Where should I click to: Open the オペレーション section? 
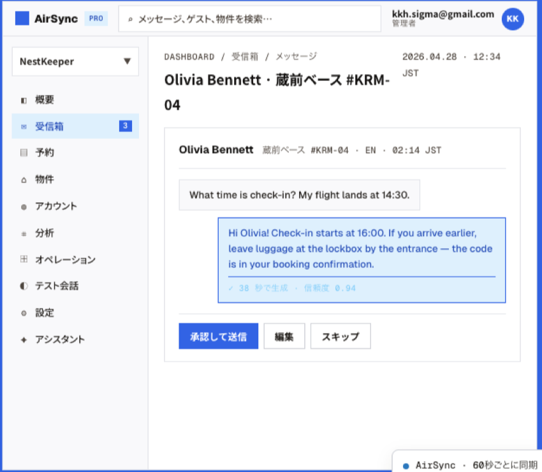tap(75, 260)
